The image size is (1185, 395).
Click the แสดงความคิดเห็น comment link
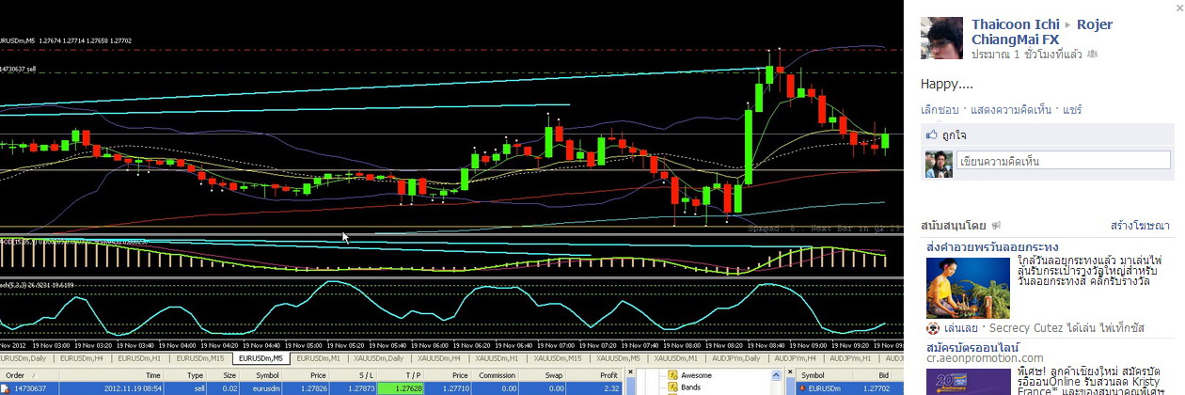tap(1011, 109)
